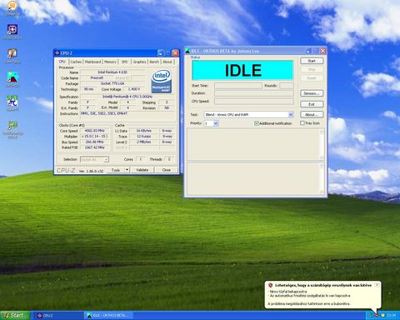Minimize the ORTHOS window
Screen dimensions: 400x320
(x=308, y=51)
